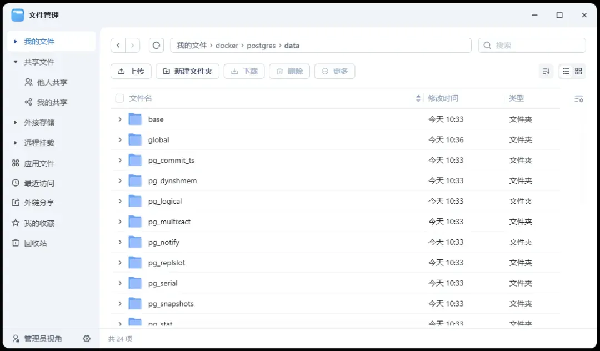Open the sort order icon
This screenshot has height=351, width=600.
pos(546,71)
